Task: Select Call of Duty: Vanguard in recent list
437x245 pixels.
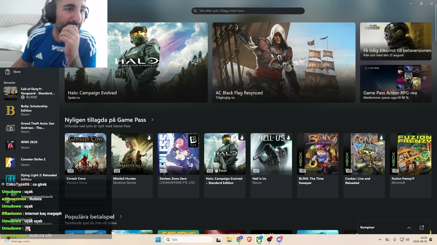Action: (x=30, y=93)
